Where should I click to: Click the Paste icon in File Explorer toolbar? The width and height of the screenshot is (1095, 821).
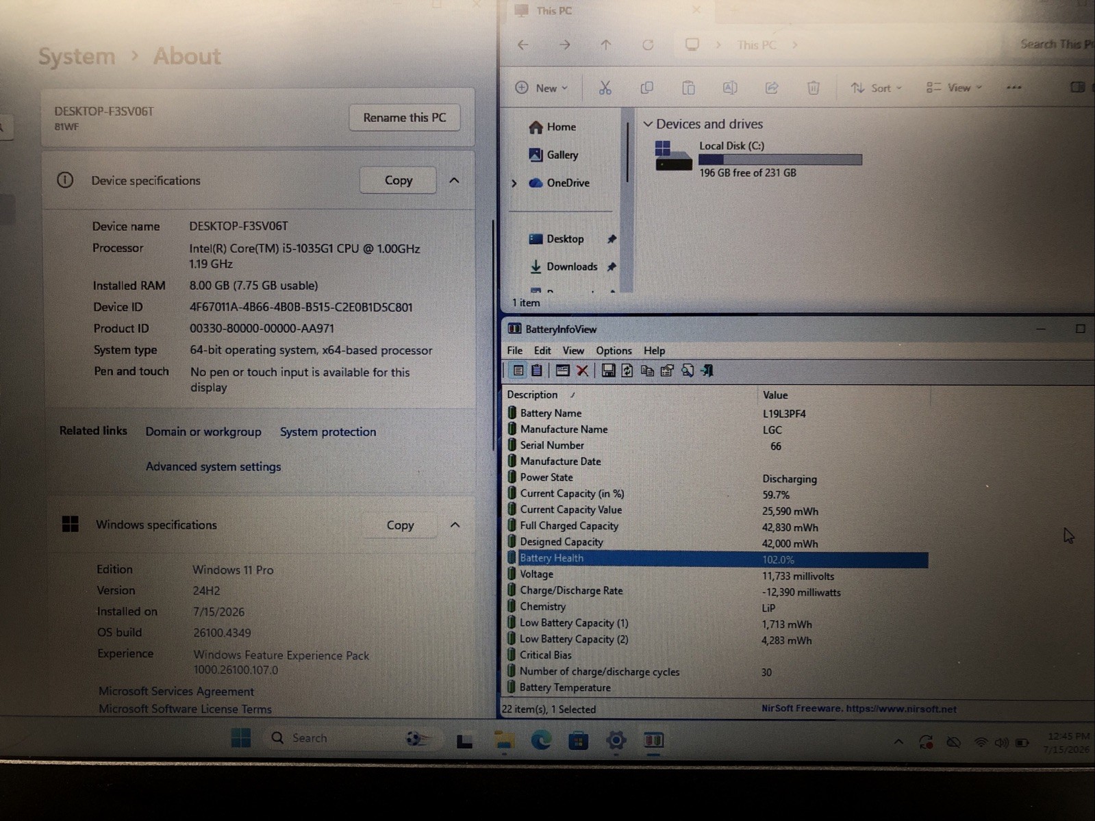(688, 88)
